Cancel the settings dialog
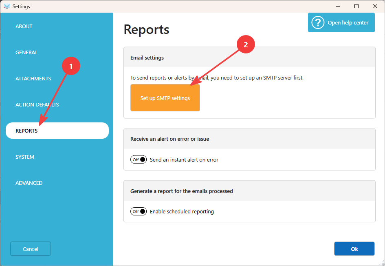 click(x=31, y=249)
